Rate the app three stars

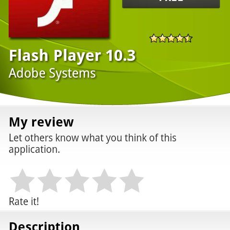click(x=77, y=181)
